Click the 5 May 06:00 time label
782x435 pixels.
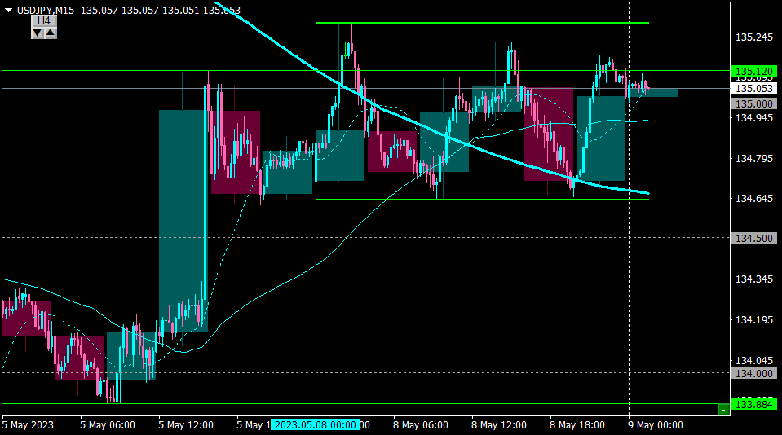(x=107, y=425)
